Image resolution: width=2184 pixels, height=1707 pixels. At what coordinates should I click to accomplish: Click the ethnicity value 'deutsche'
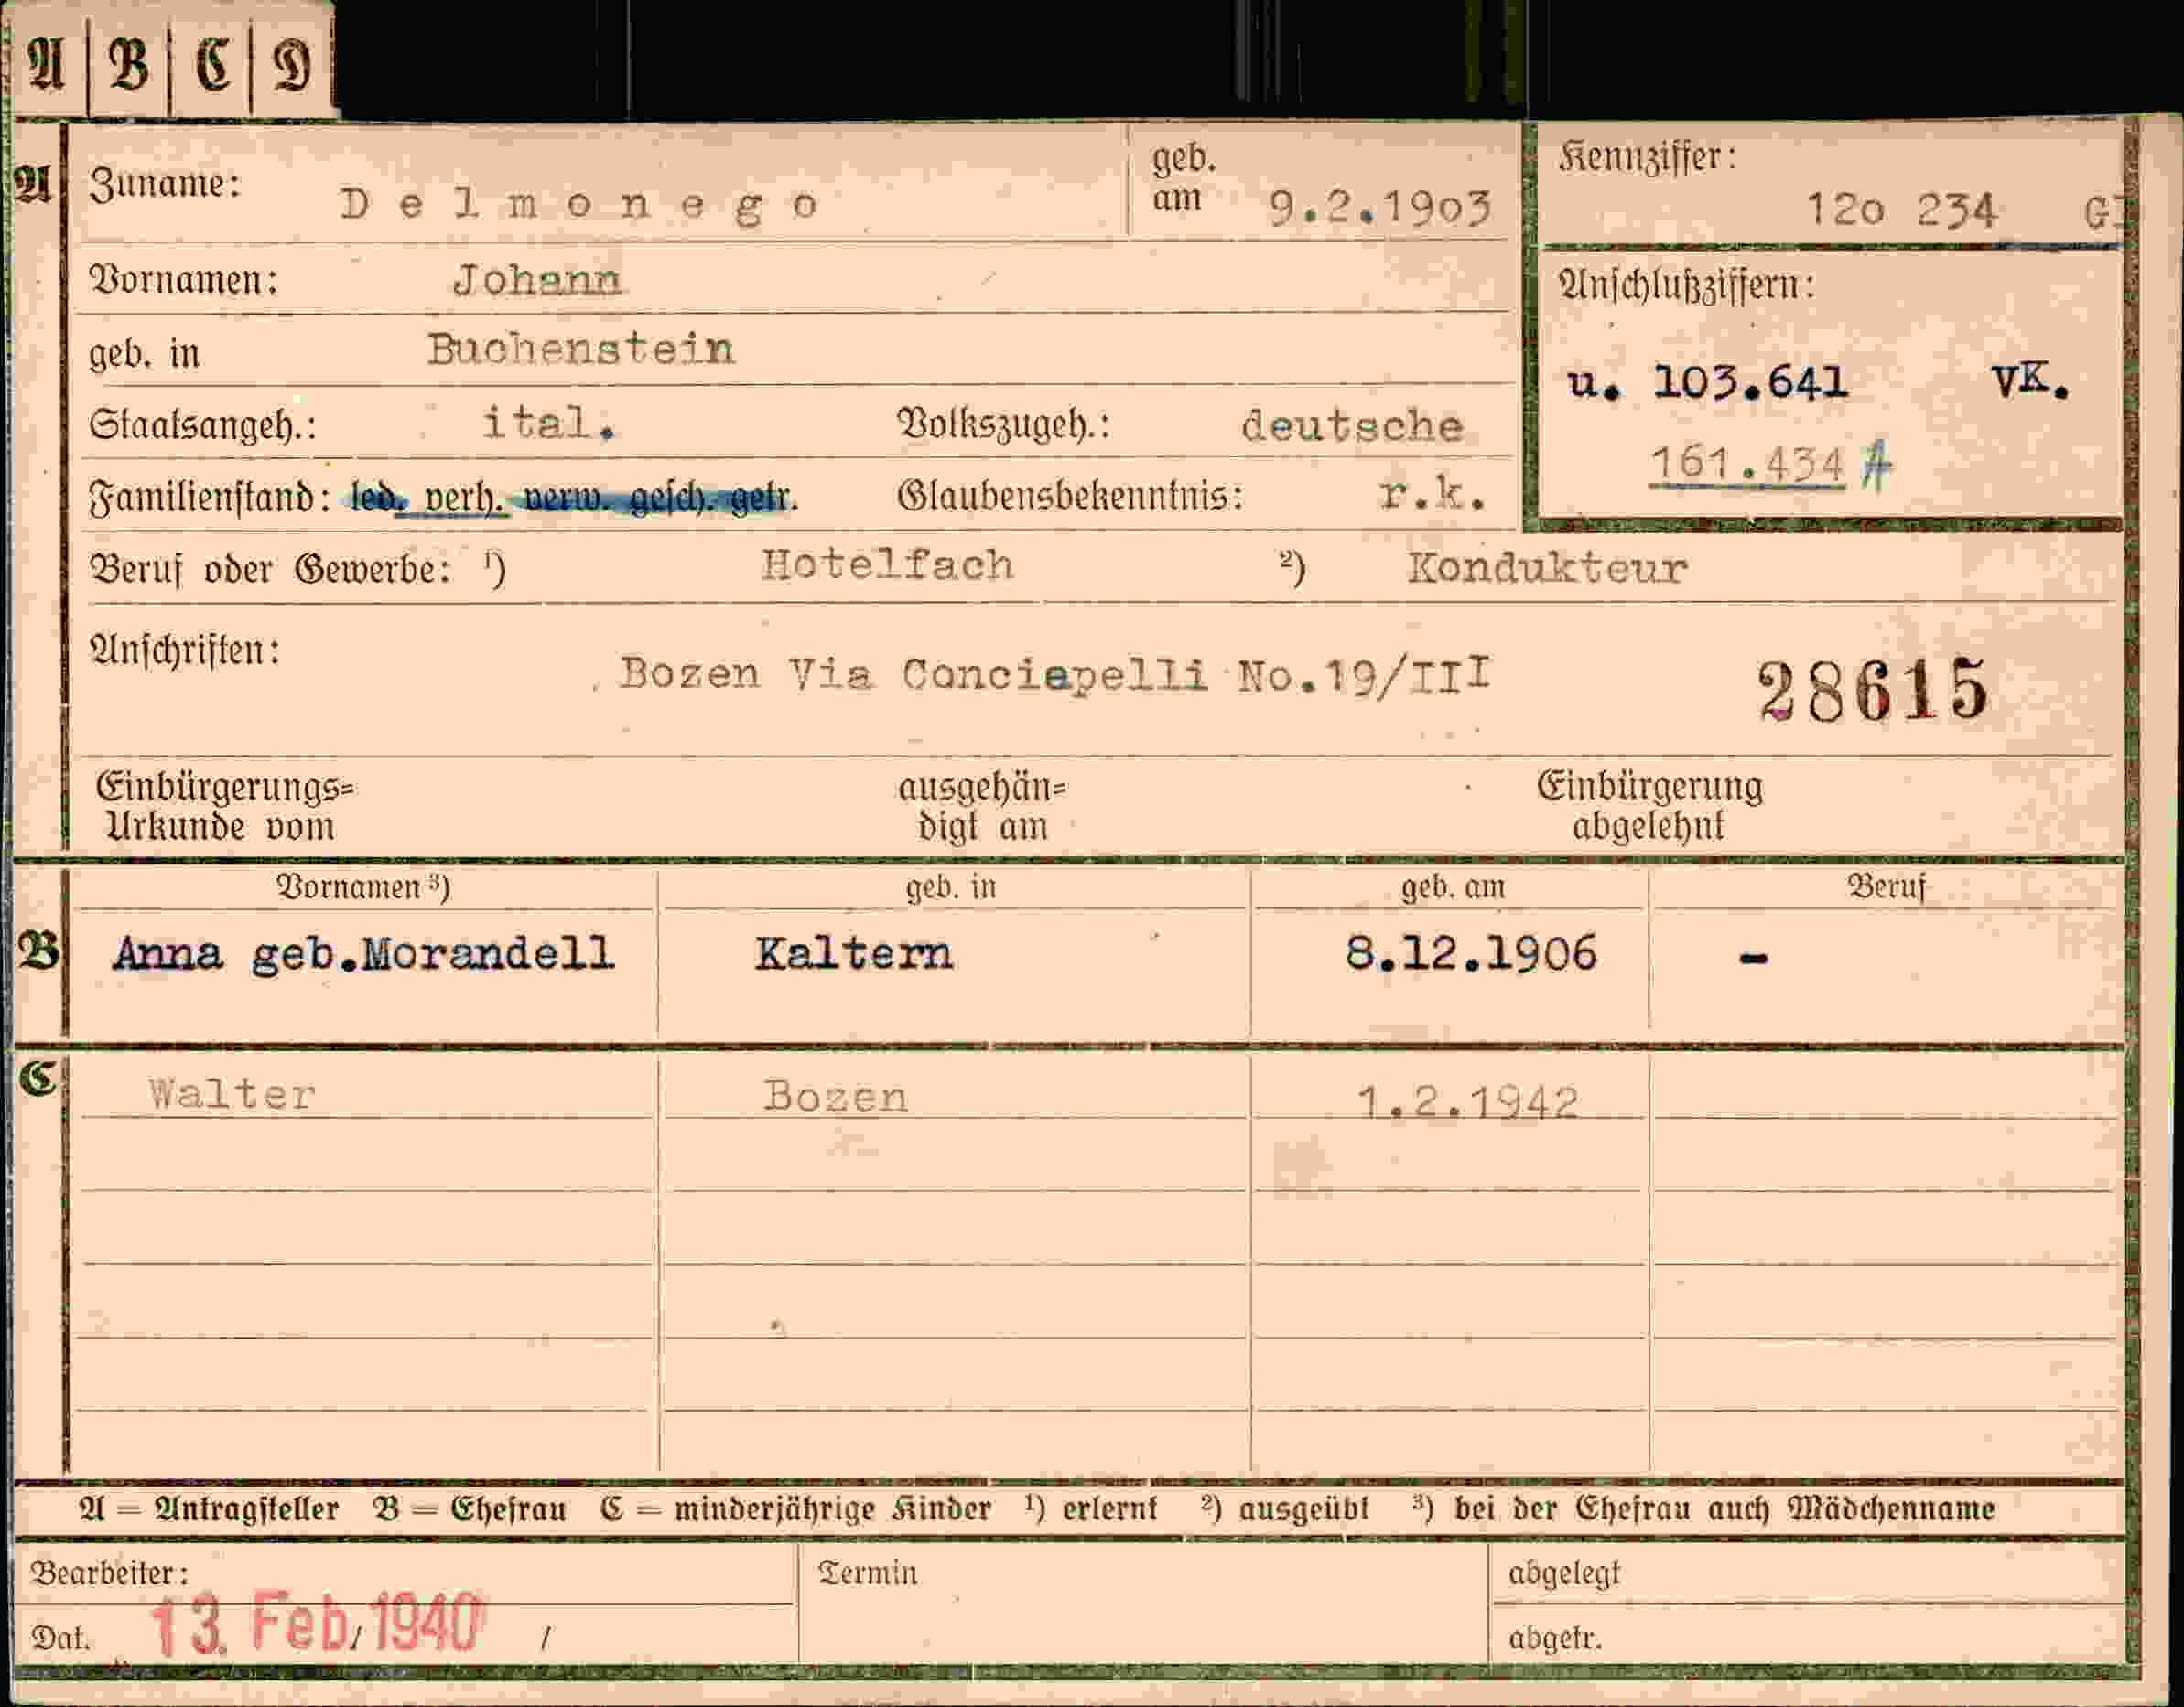pyautogui.click(x=1352, y=426)
